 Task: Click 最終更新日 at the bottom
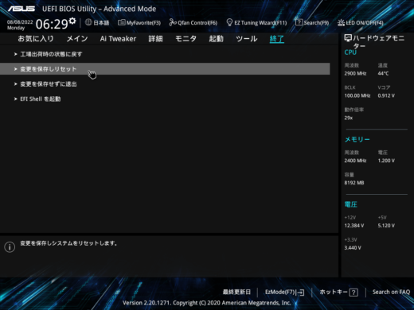point(236,292)
